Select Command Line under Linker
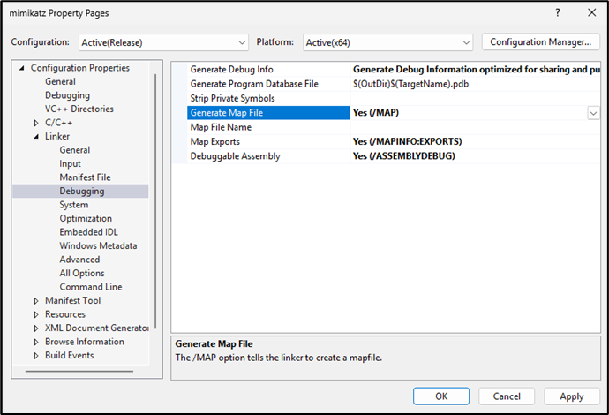 point(91,287)
